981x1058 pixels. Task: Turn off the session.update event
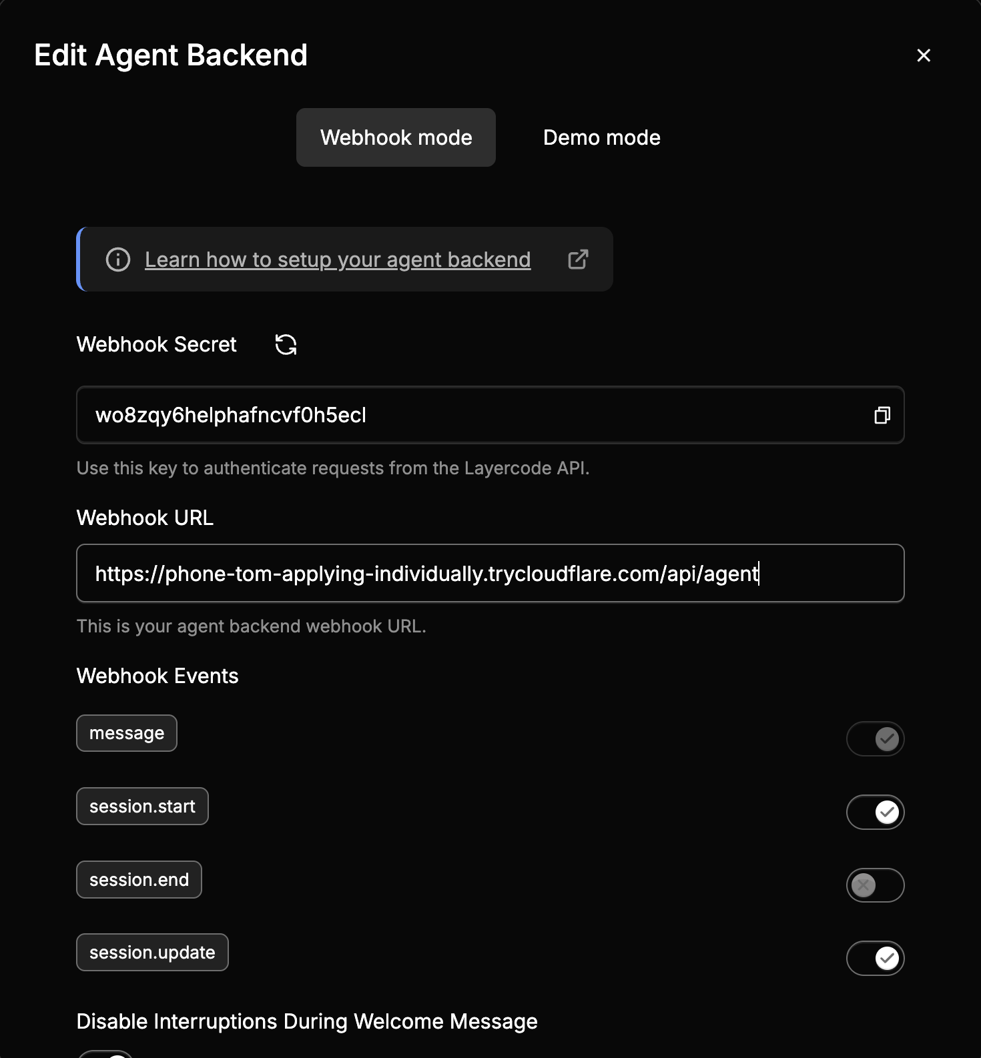point(875,958)
